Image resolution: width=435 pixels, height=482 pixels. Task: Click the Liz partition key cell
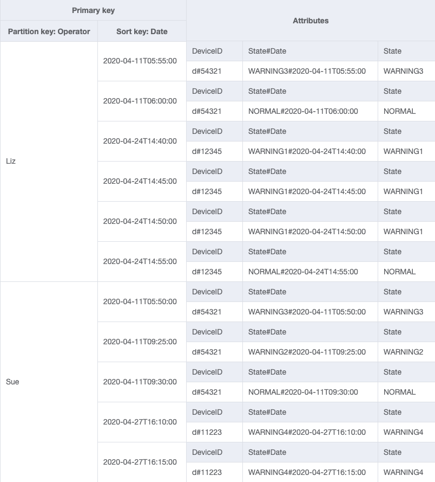point(11,161)
